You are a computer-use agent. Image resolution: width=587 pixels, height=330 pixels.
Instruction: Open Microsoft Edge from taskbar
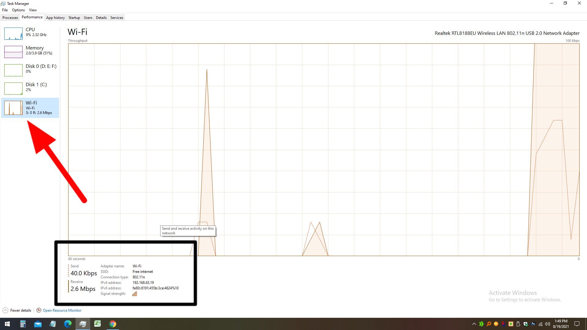(67, 324)
